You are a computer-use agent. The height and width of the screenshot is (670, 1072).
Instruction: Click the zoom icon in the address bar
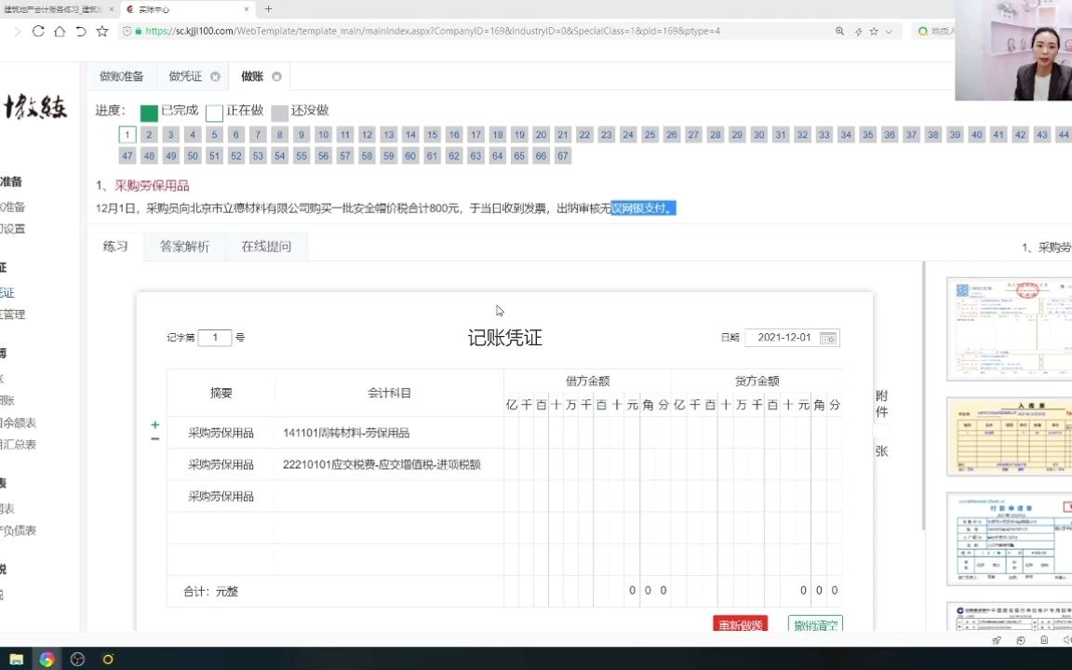click(837, 30)
